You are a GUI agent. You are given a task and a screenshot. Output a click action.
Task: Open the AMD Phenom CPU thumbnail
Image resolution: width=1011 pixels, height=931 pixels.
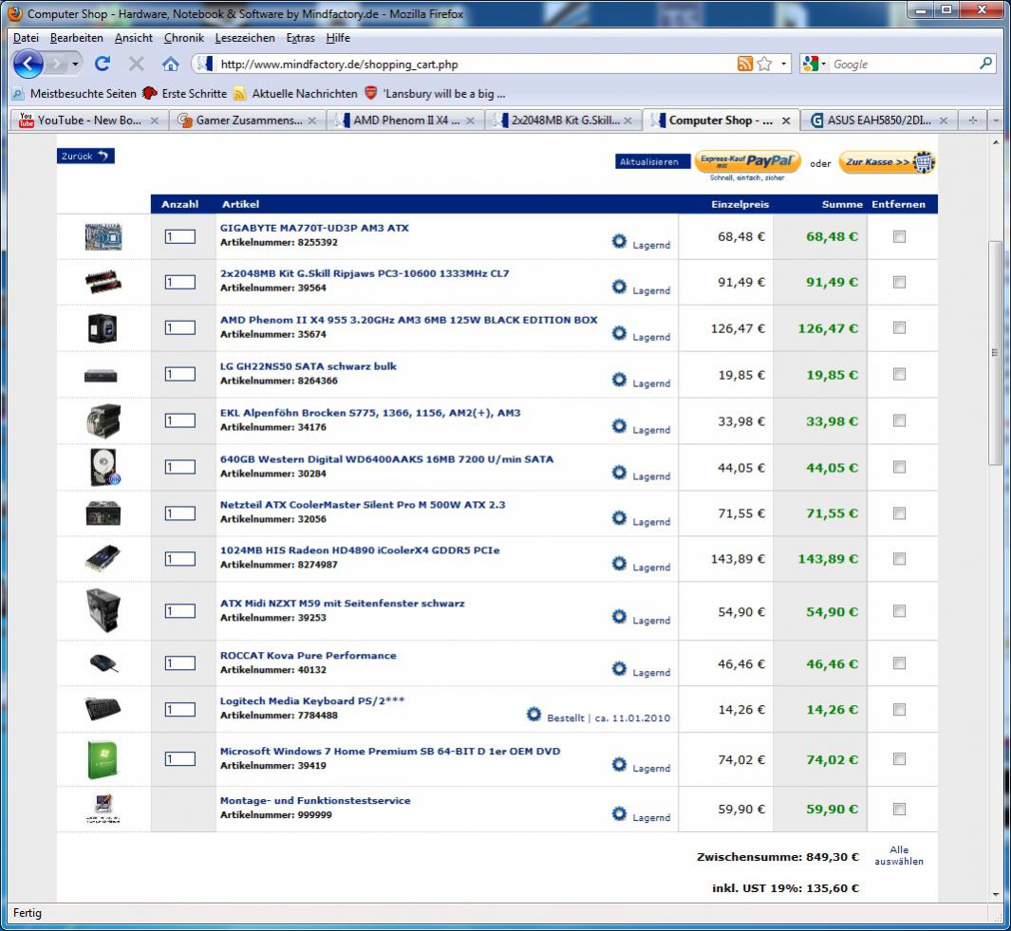(103, 328)
